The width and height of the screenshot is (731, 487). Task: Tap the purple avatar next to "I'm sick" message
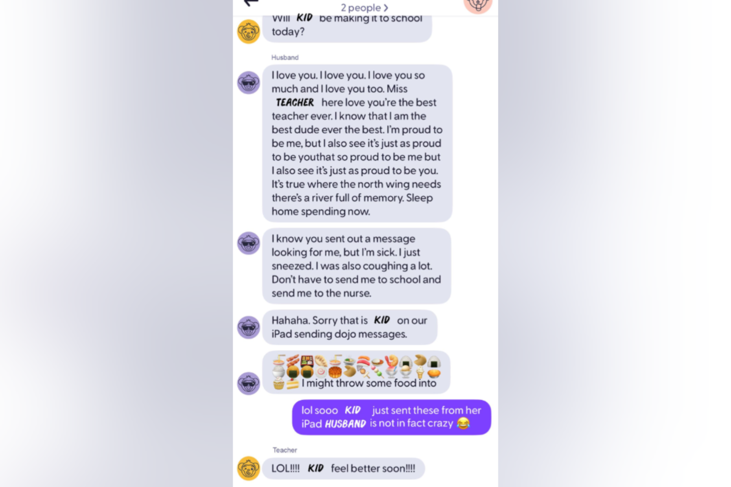tap(248, 243)
